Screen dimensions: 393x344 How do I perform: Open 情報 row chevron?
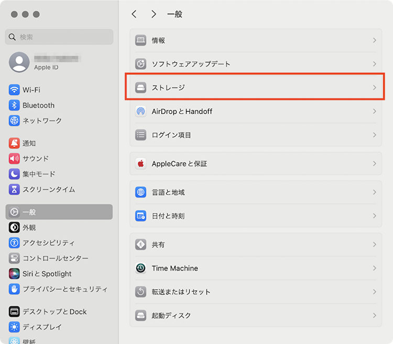click(375, 40)
